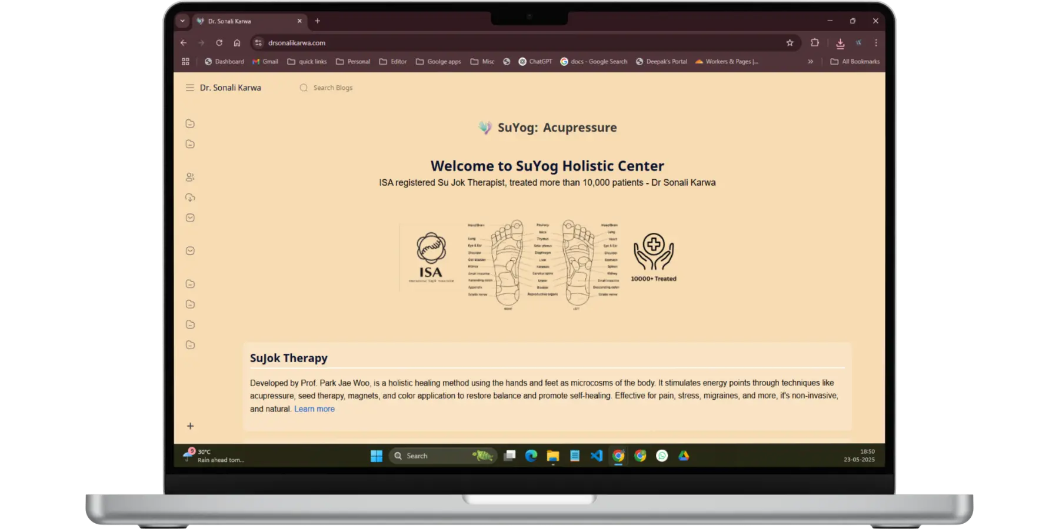Click the Welcome to SuYog Holistic Center heading

[547, 166]
